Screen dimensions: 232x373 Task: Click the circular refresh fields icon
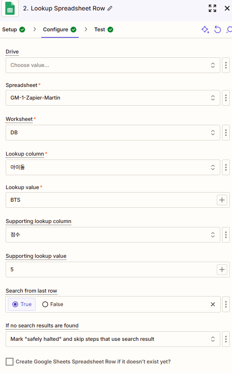[x=218, y=30]
